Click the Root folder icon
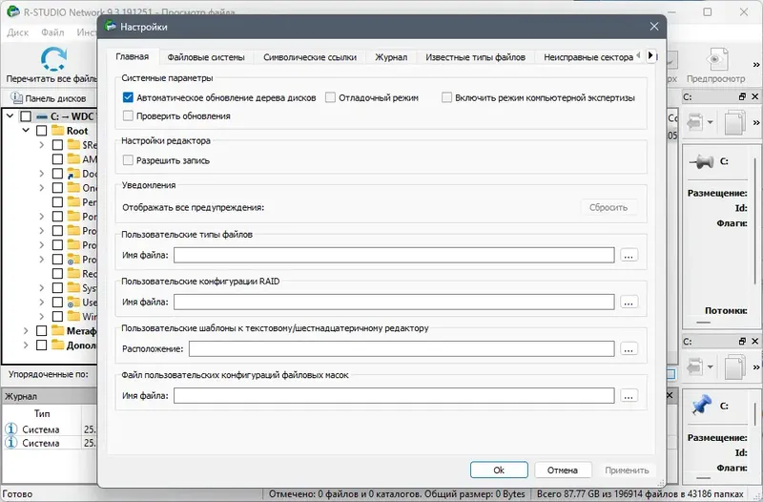Image resolution: width=763 pixels, height=502 pixels. tap(58, 131)
